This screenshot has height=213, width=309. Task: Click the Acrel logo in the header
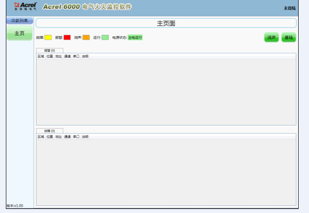point(25,7)
